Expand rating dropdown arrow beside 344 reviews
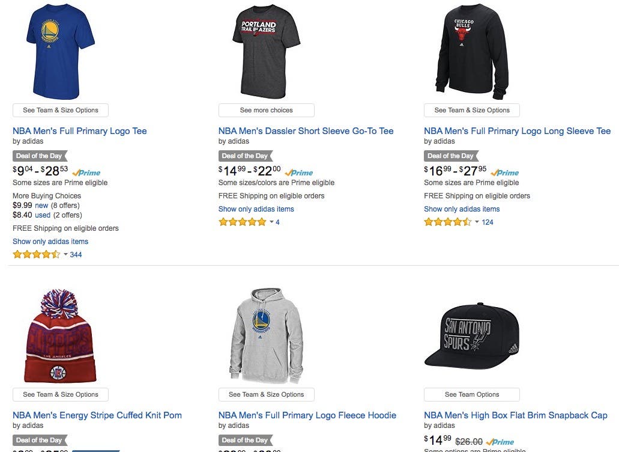This screenshot has height=452, width=619. pyautogui.click(x=65, y=255)
